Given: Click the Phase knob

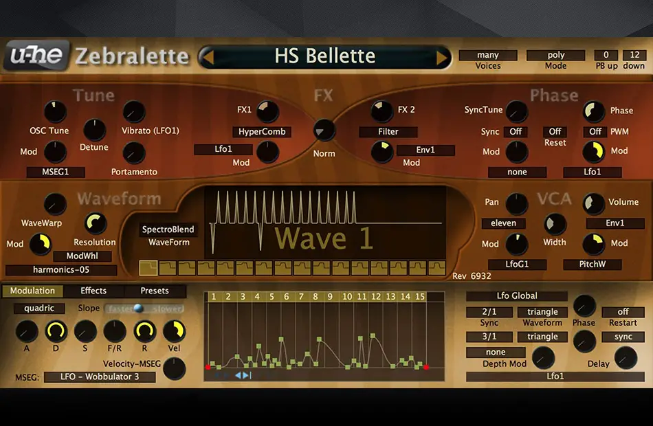Looking at the screenshot, I should pos(593,111).
